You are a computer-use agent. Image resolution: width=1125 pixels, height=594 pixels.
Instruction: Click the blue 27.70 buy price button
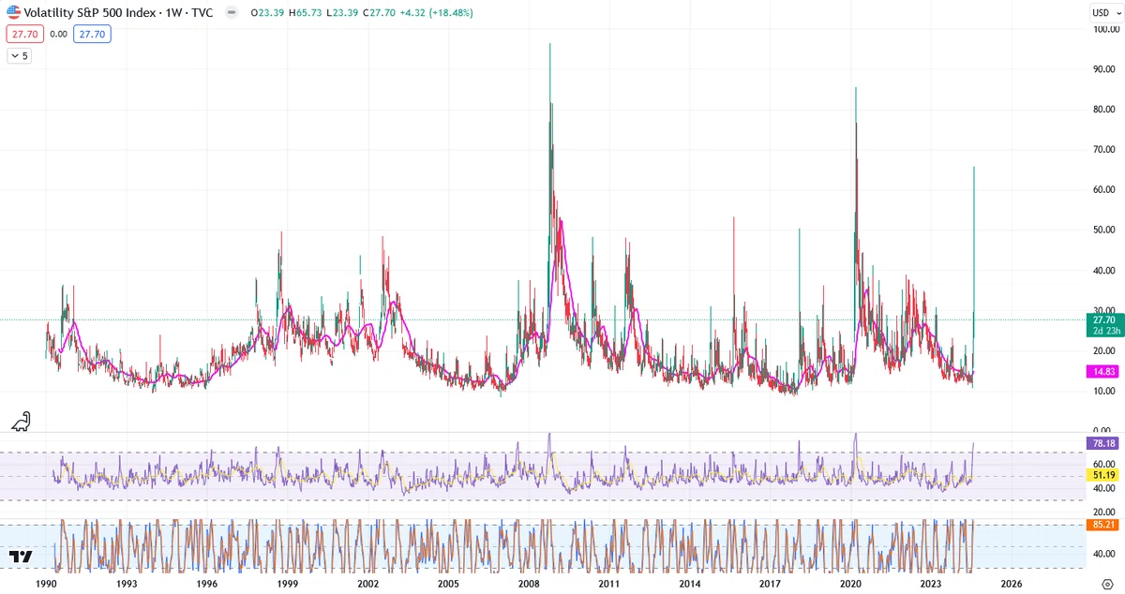[x=94, y=34]
